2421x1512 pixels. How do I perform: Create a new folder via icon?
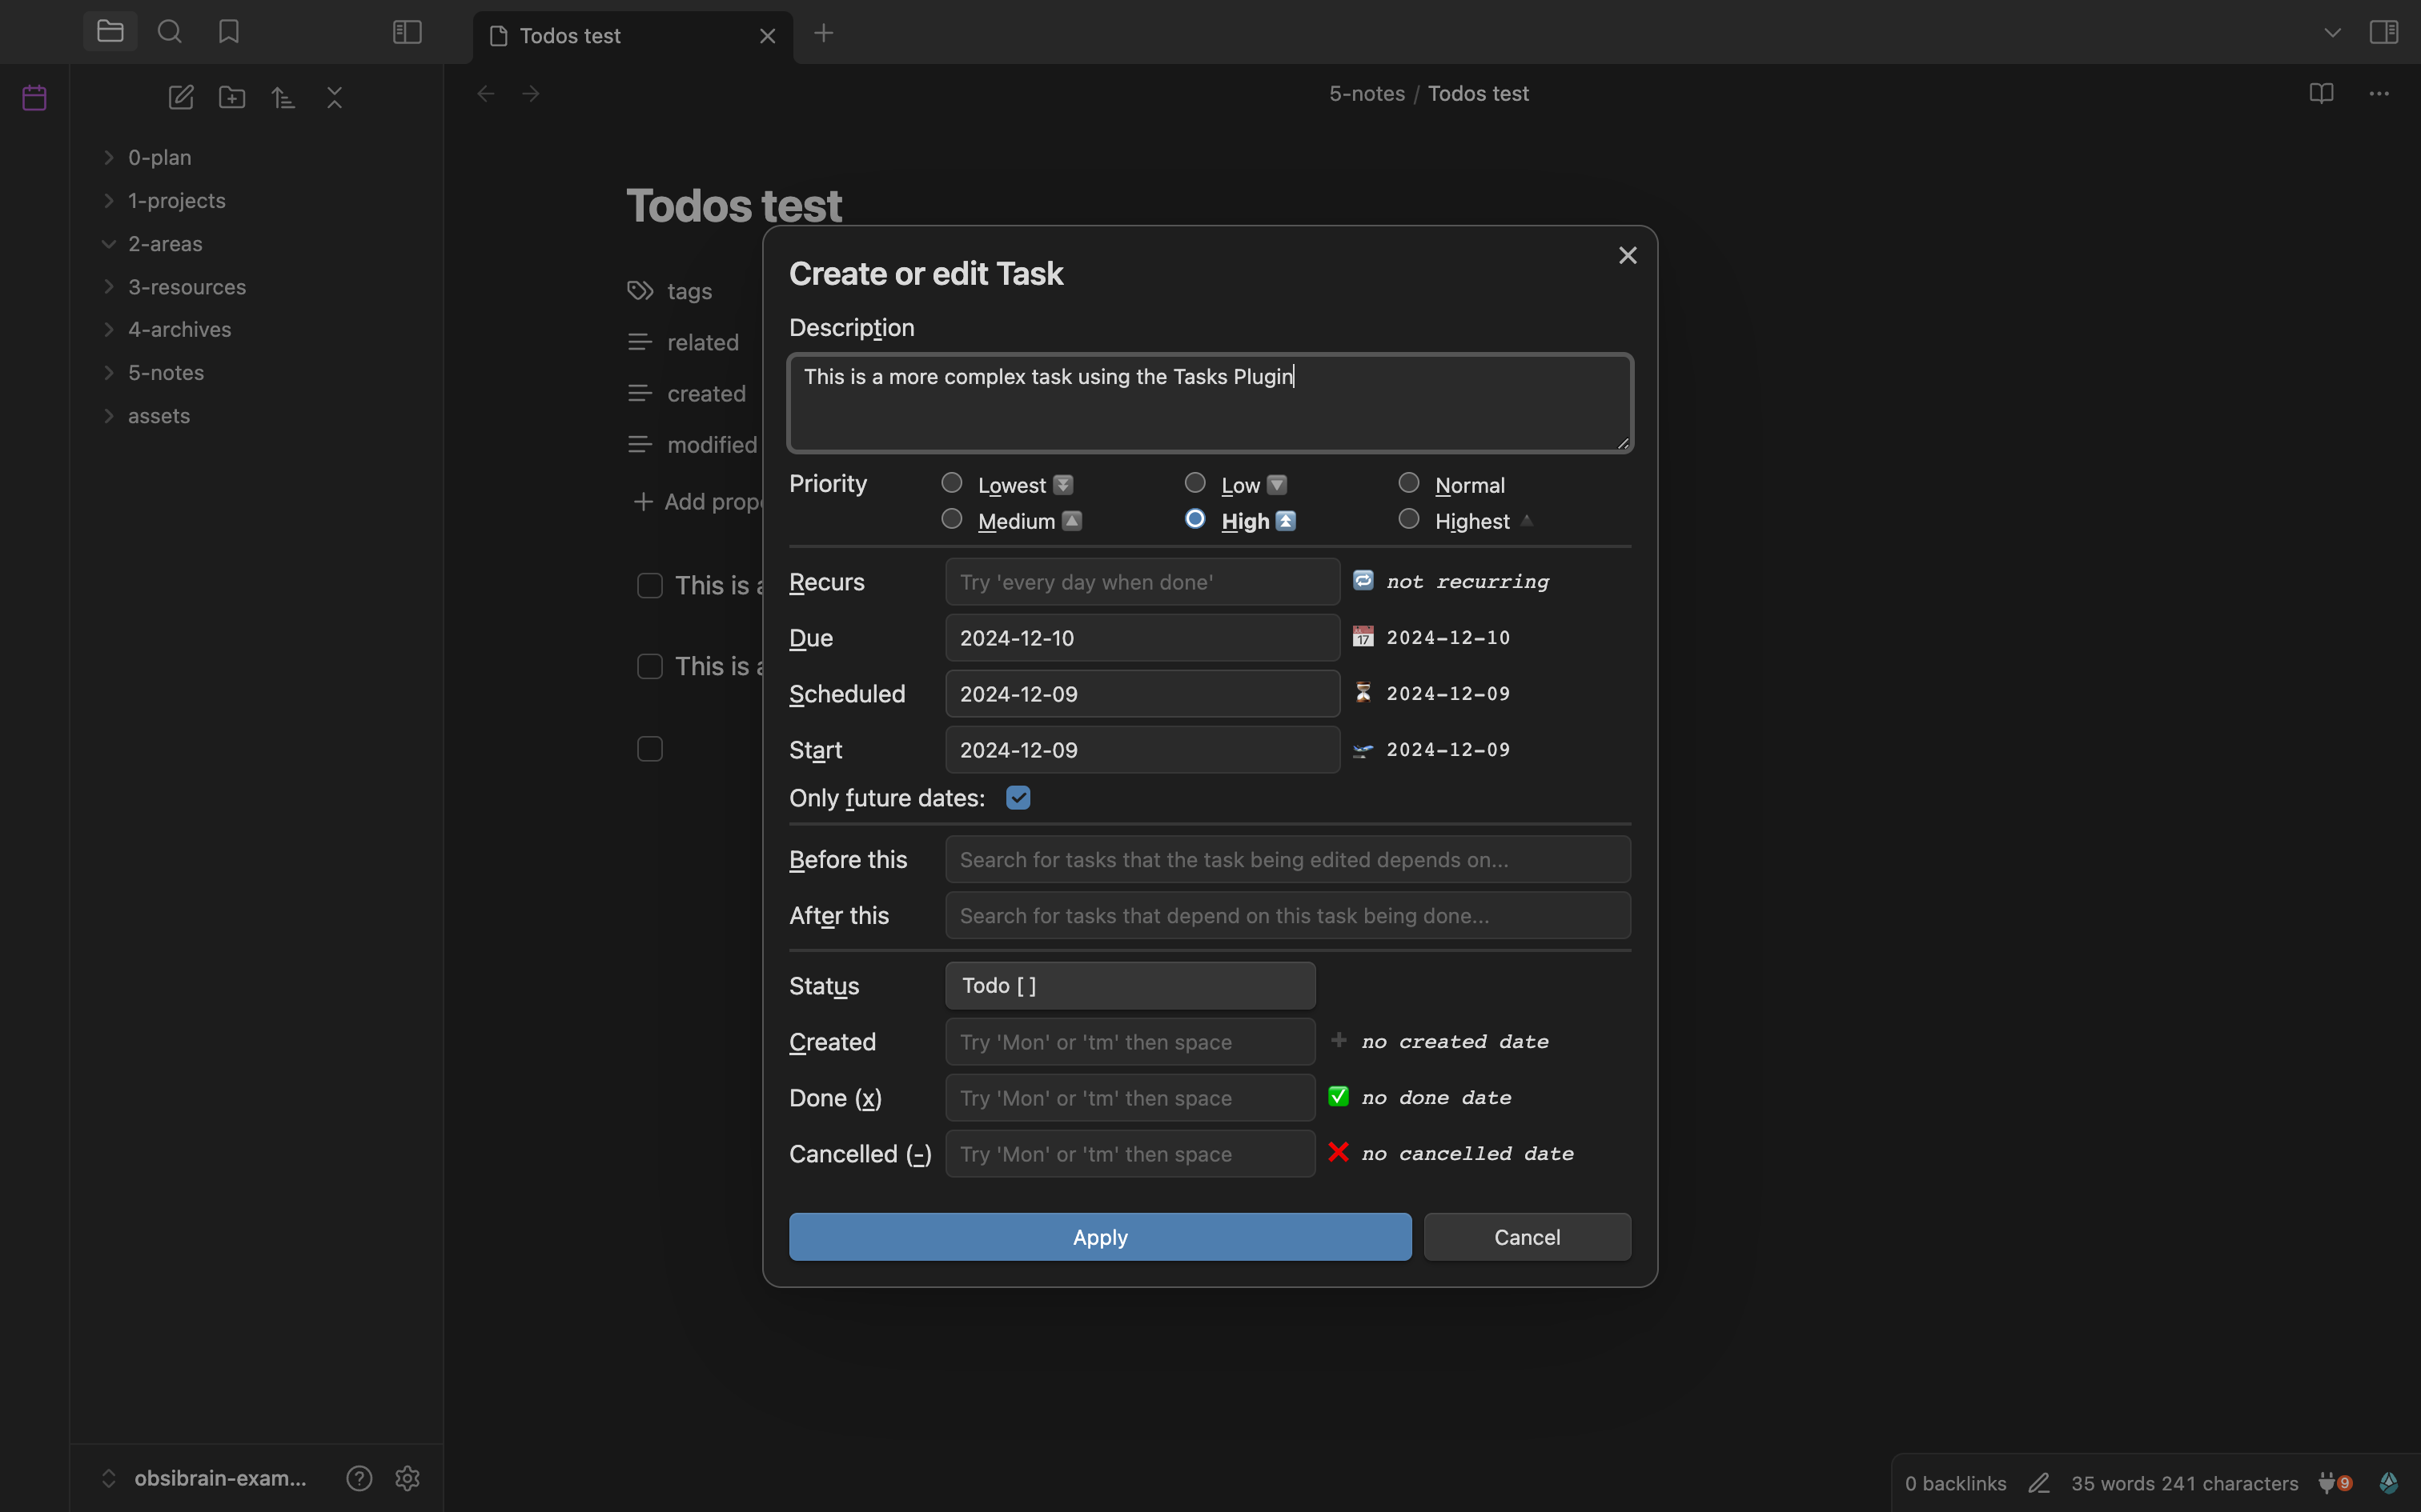click(232, 97)
